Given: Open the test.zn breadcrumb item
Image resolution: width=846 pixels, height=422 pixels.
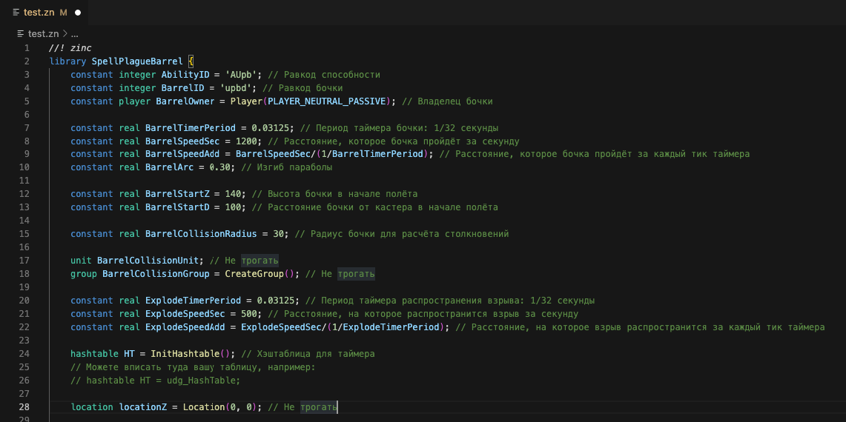Looking at the screenshot, I should click(x=43, y=34).
